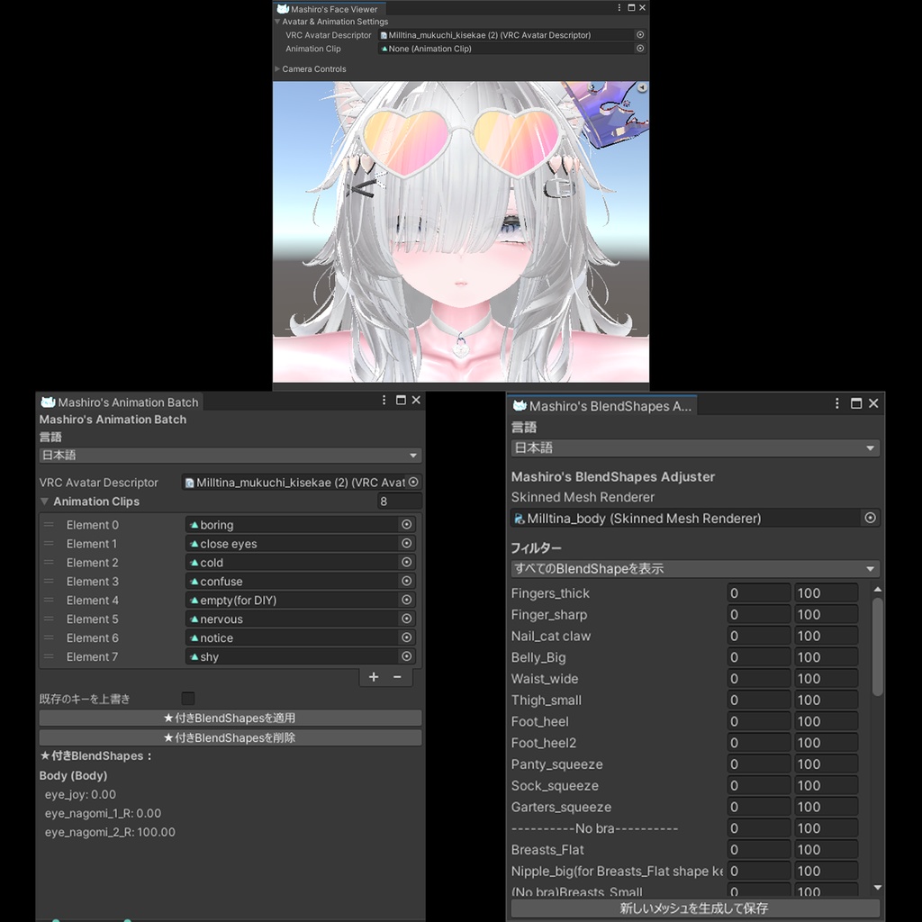The image size is (922, 922).
Task: Click the 新しいメッシュを生成して保存 button
Action: 693,908
